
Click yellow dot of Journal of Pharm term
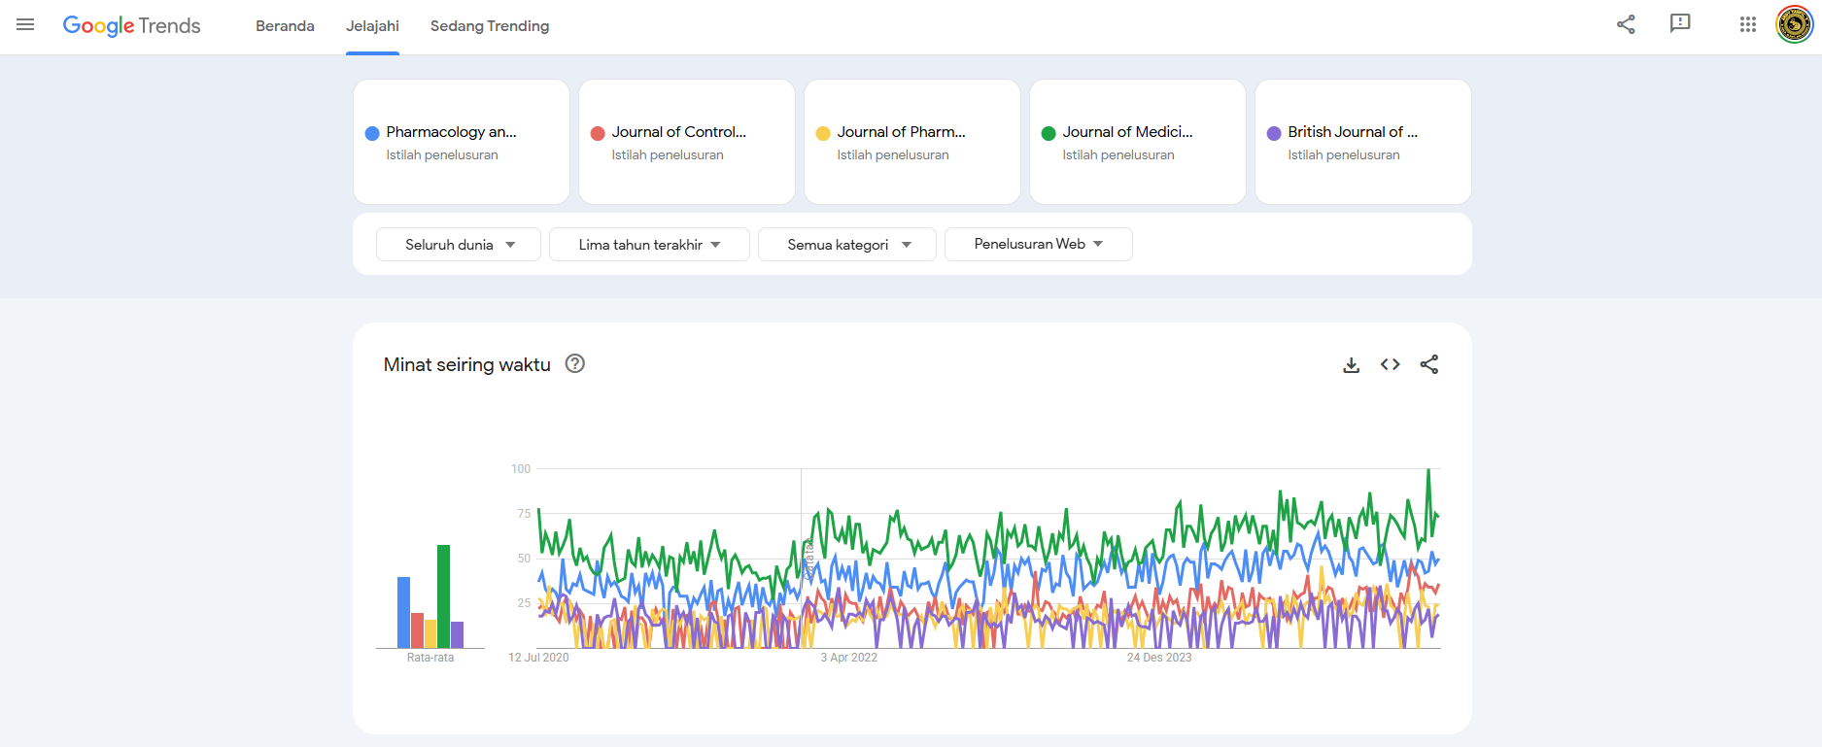point(823,133)
